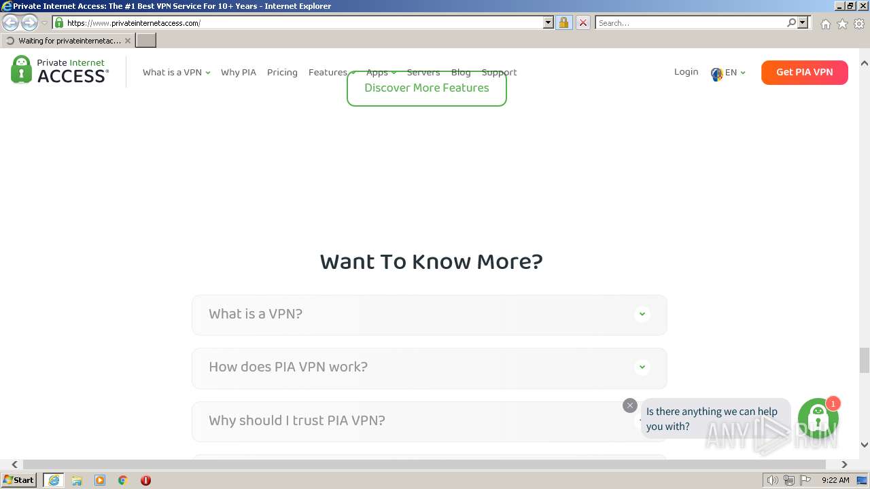Viewport: 870px width, 489px height.
Task: Click the Internet Explorer taskbar icon
Action: coord(54,480)
